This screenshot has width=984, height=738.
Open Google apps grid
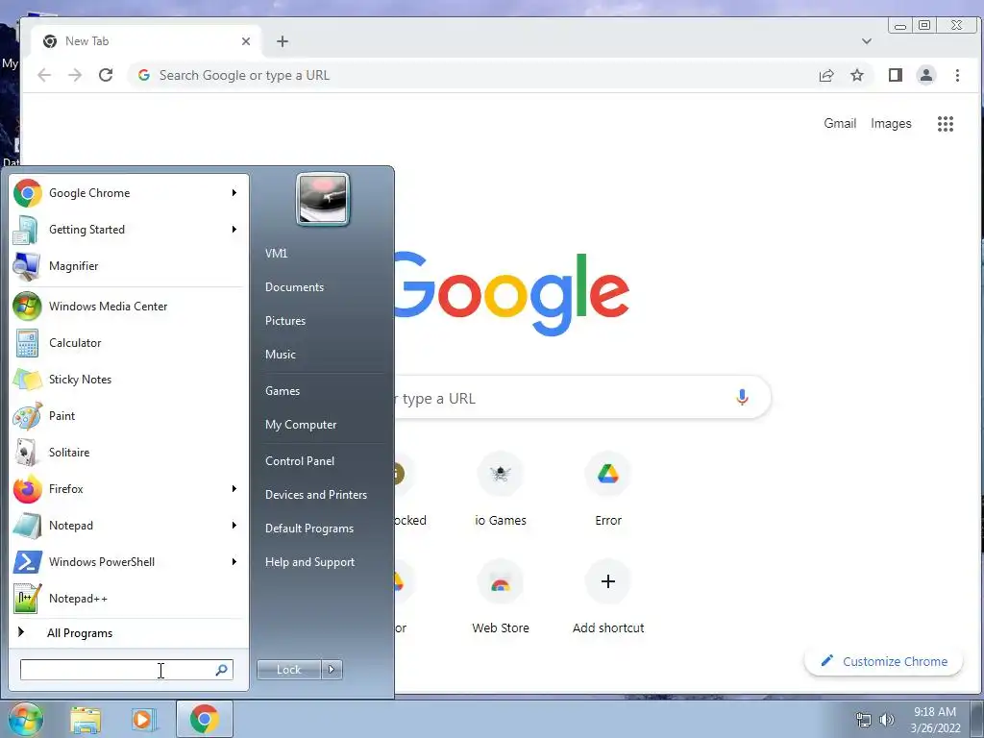[x=946, y=124]
